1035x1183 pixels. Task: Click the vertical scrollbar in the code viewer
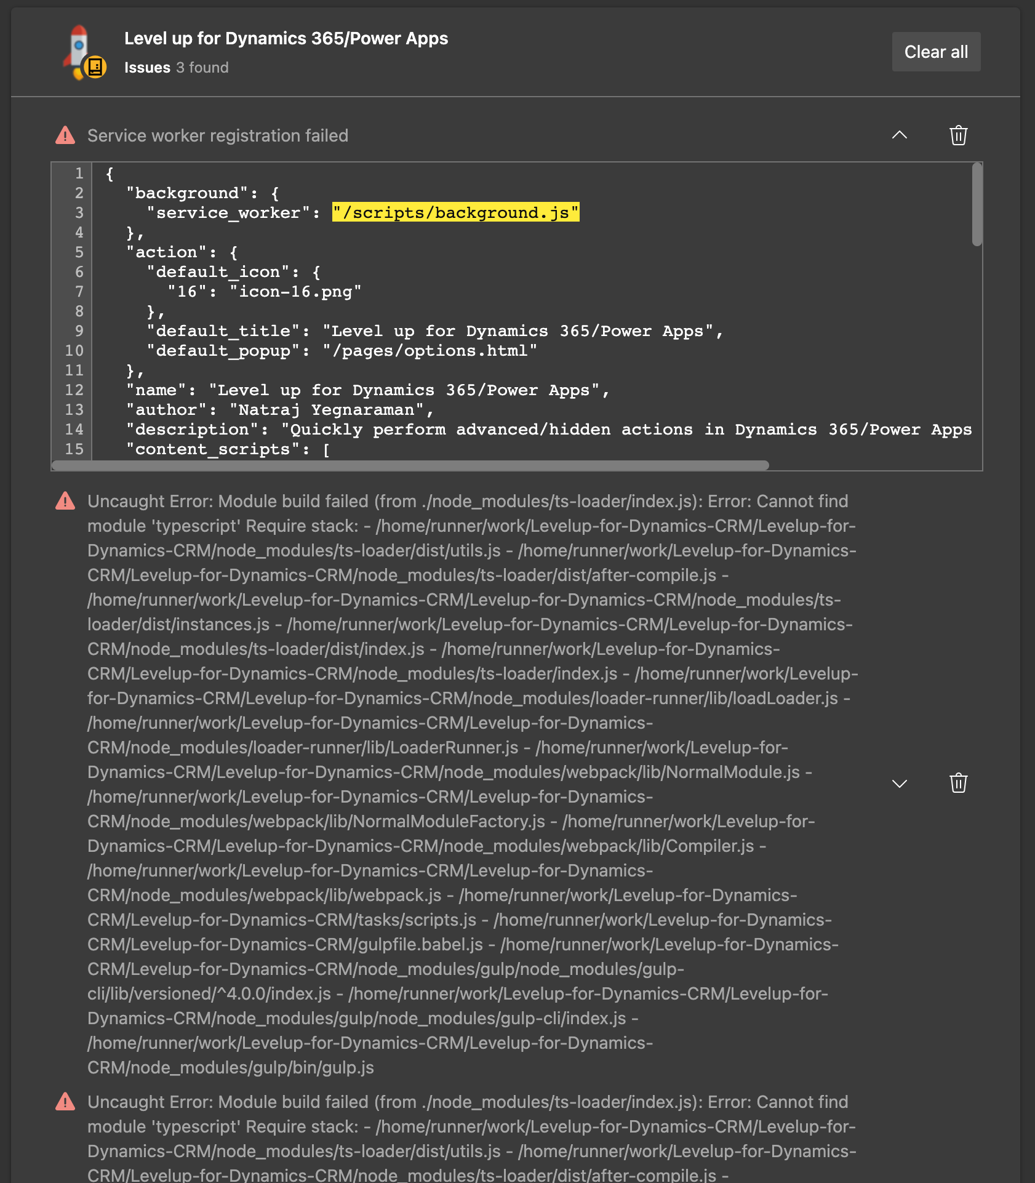977,203
